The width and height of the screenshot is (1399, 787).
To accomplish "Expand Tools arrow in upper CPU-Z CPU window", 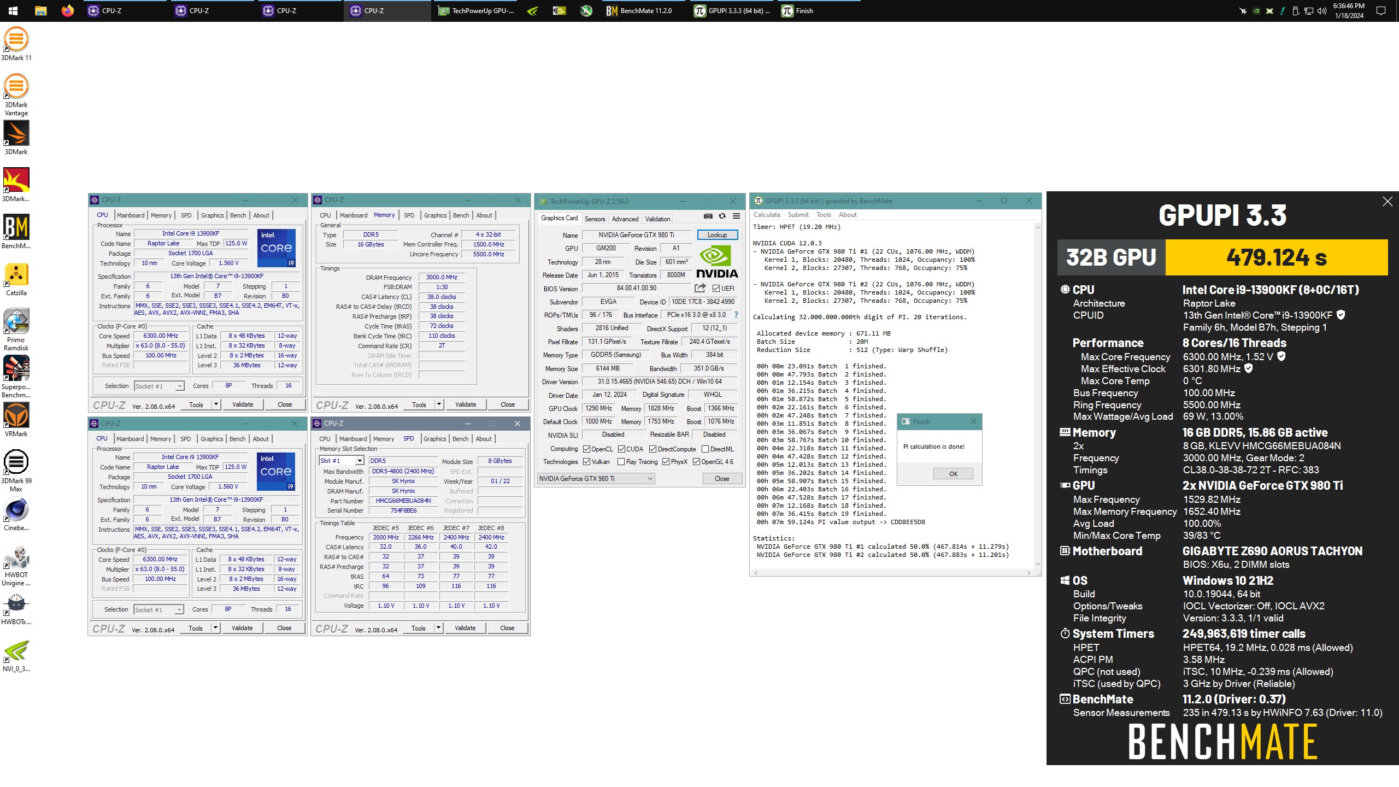I will click(216, 404).
